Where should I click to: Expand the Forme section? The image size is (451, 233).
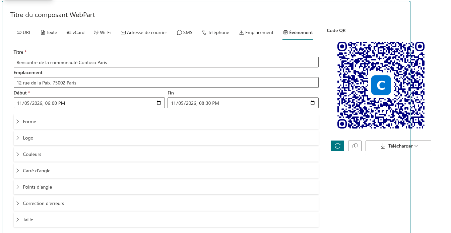tap(166, 122)
